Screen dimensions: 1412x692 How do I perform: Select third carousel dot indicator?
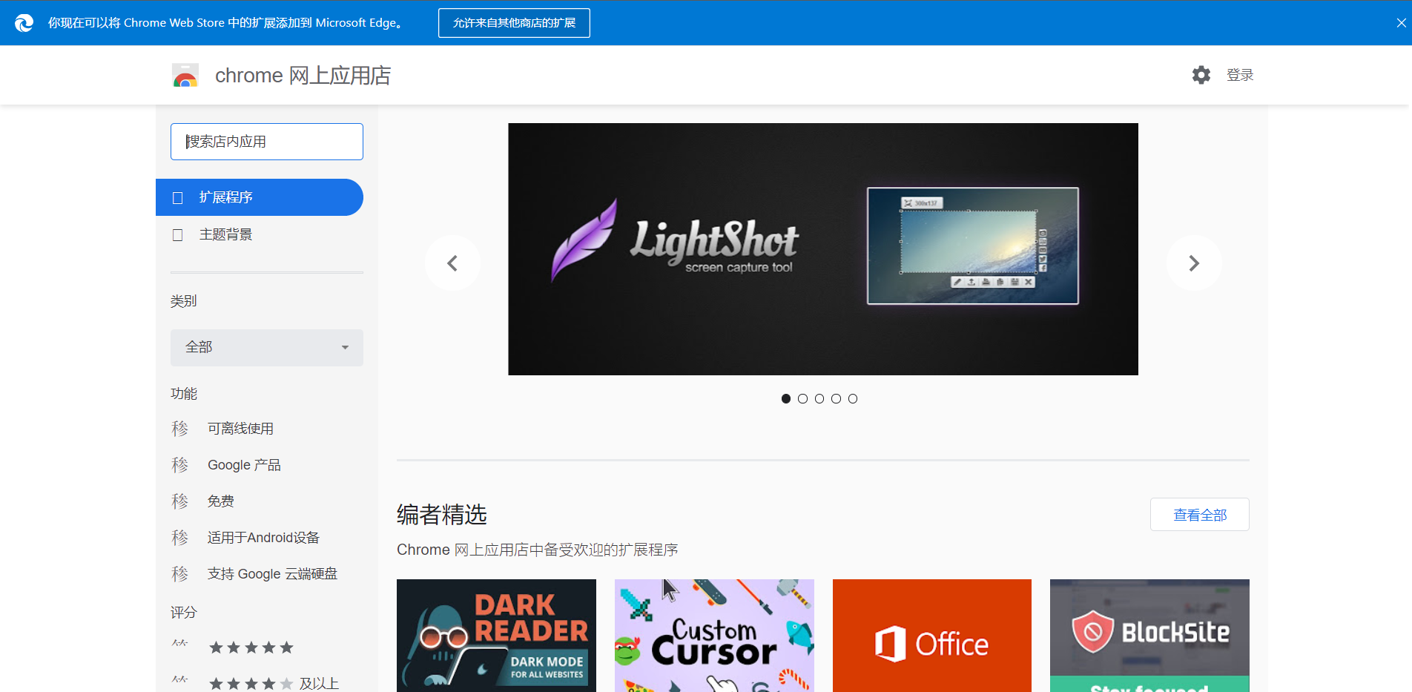[x=819, y=399]
